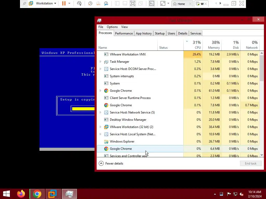Screen dimensions: 266x199
Task: Click the pin icon in VMware toolbar
Action: click(24, 3)
